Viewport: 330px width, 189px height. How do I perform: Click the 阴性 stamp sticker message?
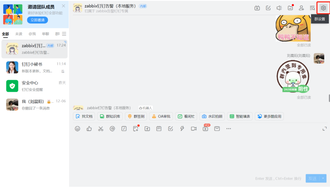pyautogui.click(x=293, y=76)
